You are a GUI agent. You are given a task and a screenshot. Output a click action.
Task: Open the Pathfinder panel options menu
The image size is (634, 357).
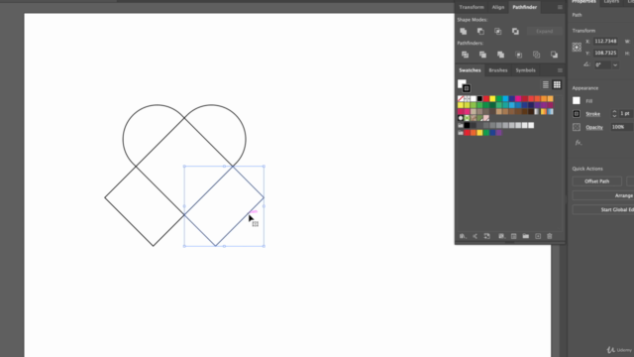pyautogui.click(x=560, y=7)
